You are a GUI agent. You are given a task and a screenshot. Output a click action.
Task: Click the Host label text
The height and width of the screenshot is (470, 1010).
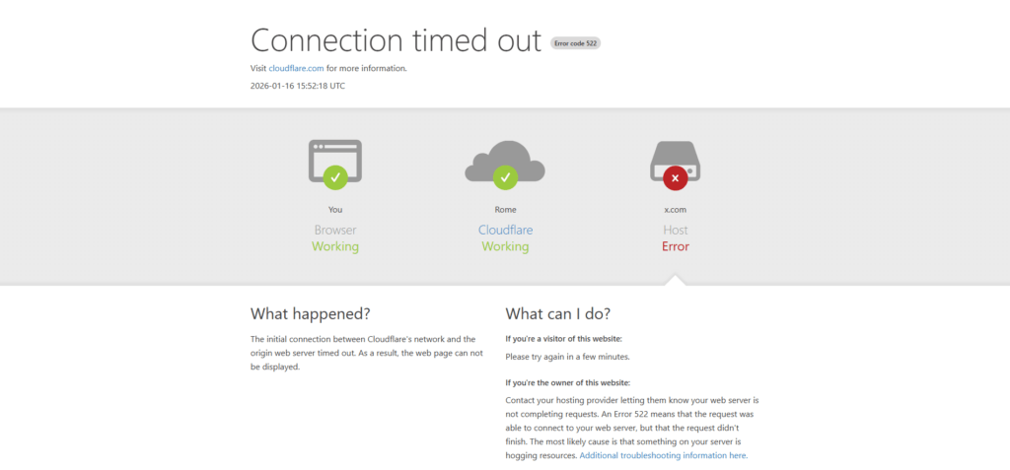pos(675,230)
